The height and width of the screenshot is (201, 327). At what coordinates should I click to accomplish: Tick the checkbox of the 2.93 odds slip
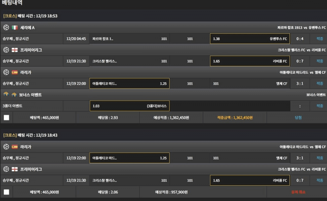coord(7,118)
